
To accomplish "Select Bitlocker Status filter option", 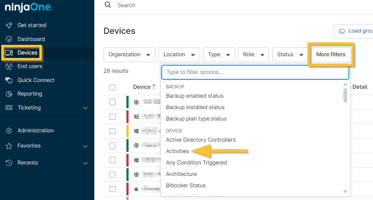I will [186, 186].
